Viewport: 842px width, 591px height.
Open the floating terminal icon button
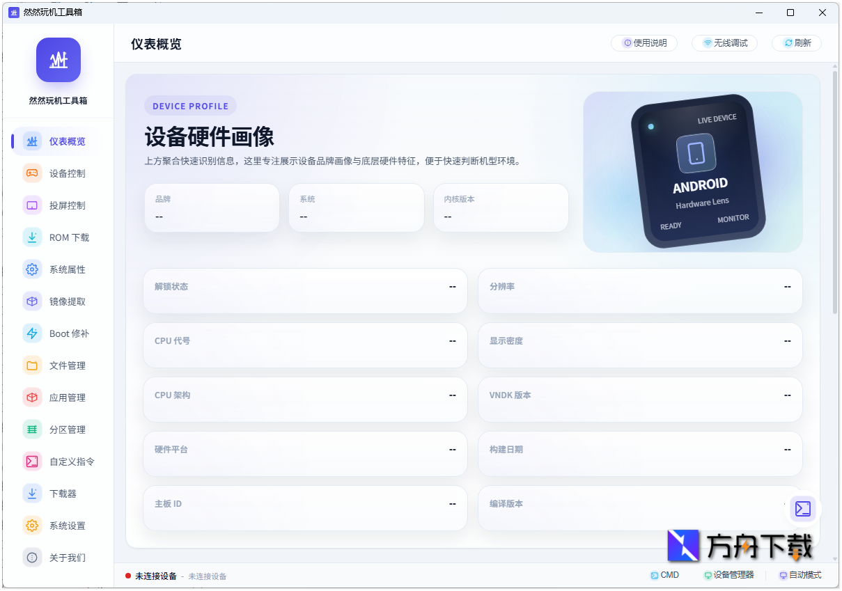click(x=803, y=509)
